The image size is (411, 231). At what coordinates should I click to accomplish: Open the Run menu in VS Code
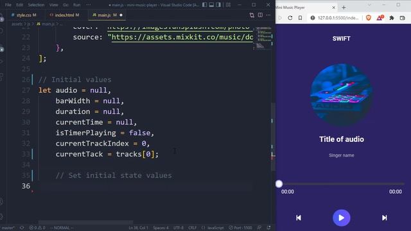pos(76,4)
